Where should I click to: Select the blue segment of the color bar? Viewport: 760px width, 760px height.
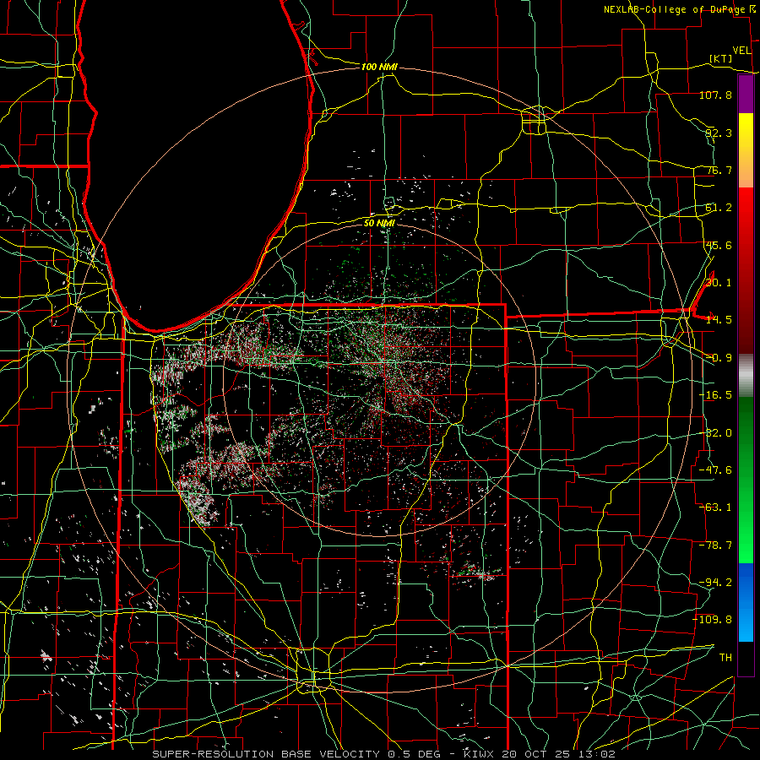click(746, 602)
